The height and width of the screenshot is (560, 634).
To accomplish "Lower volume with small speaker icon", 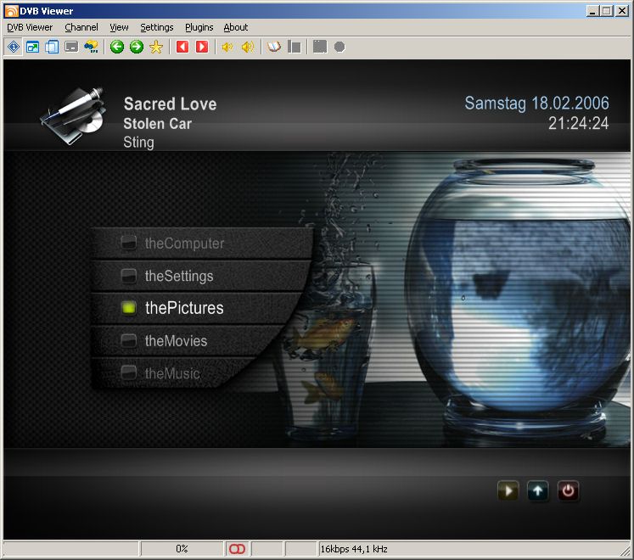I will 227,48.
